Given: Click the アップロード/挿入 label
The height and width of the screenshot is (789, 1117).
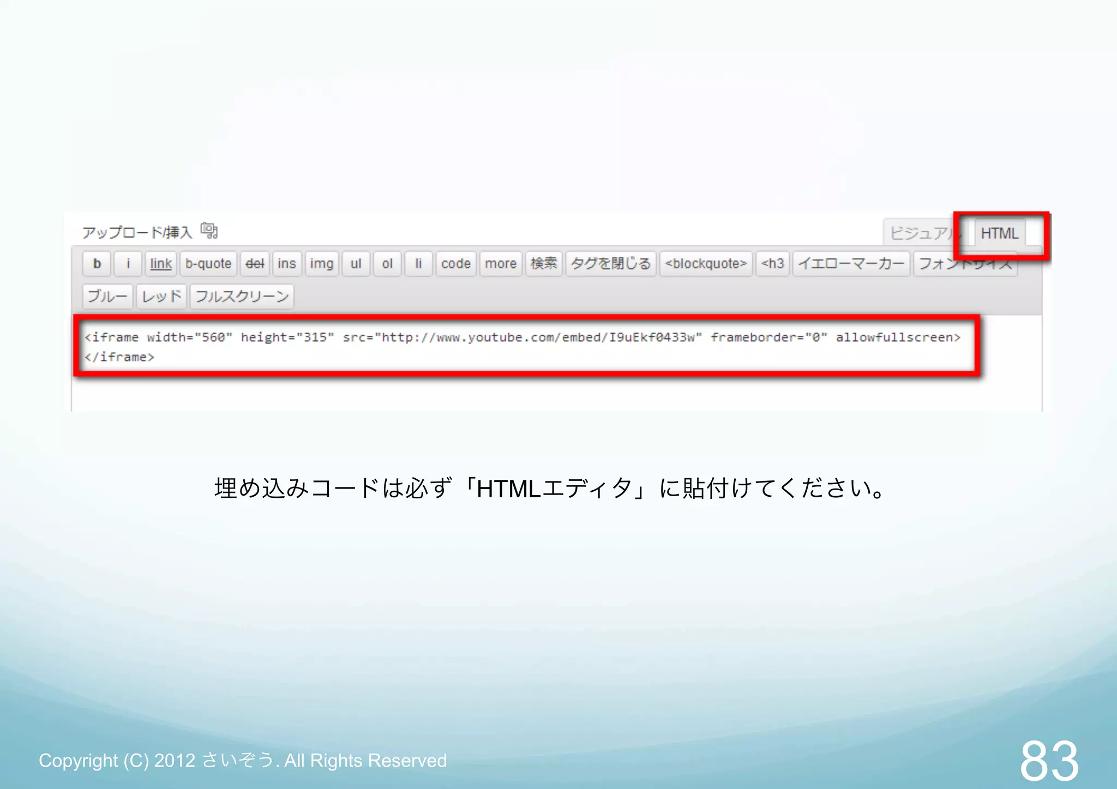Looking at the screenshot, I should click(137, 233).
